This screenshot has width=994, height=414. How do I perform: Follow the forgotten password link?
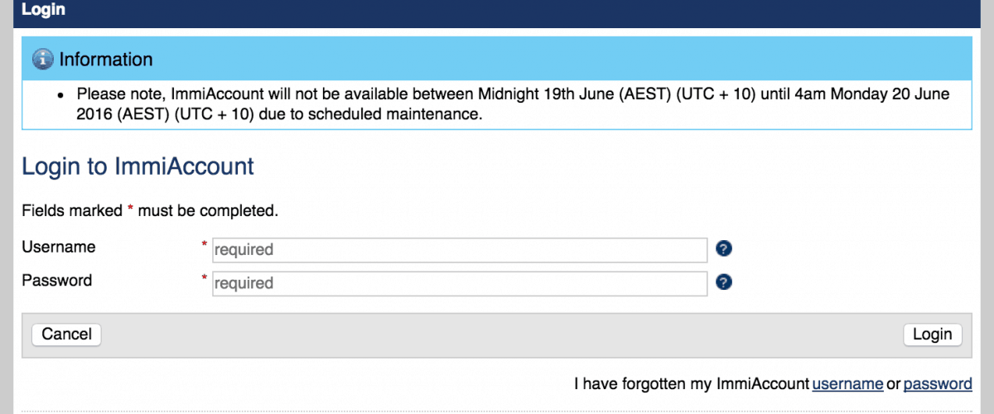click(937, 383)
